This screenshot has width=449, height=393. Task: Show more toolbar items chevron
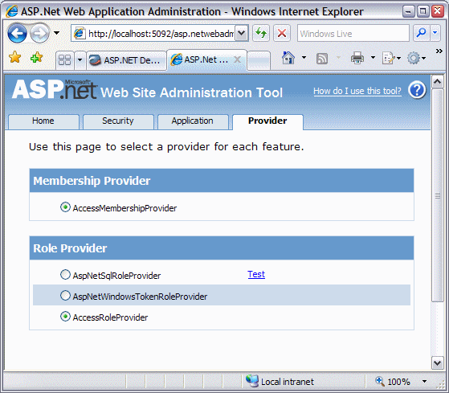point(439,51)
